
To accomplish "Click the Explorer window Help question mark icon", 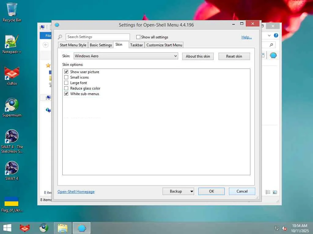I will [276, 35].
